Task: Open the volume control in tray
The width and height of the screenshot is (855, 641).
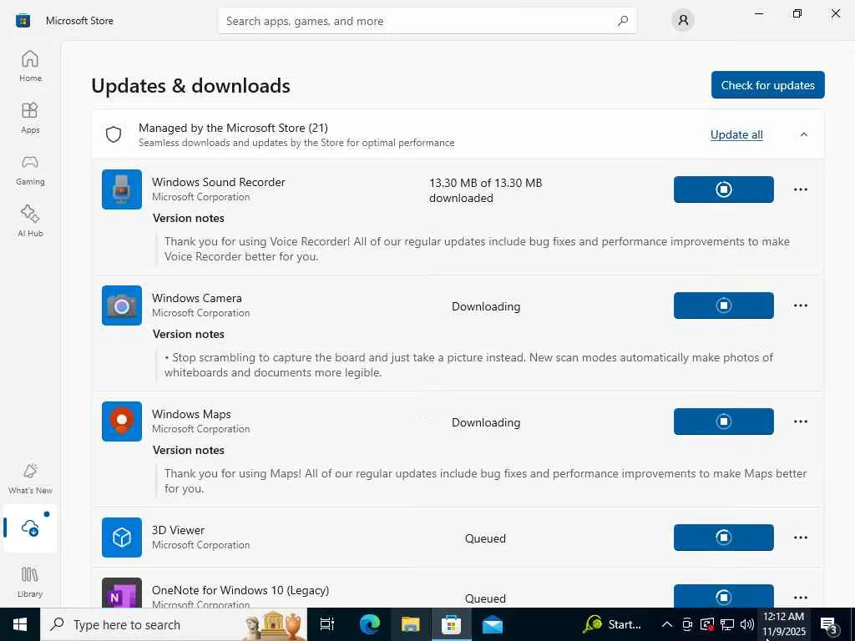Action: pyautogui.click(x=747, y=624)
